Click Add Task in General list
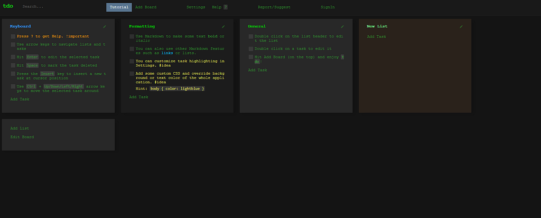Screen dimensions: 541x218 pyautogui.click(x=258, y=70)
